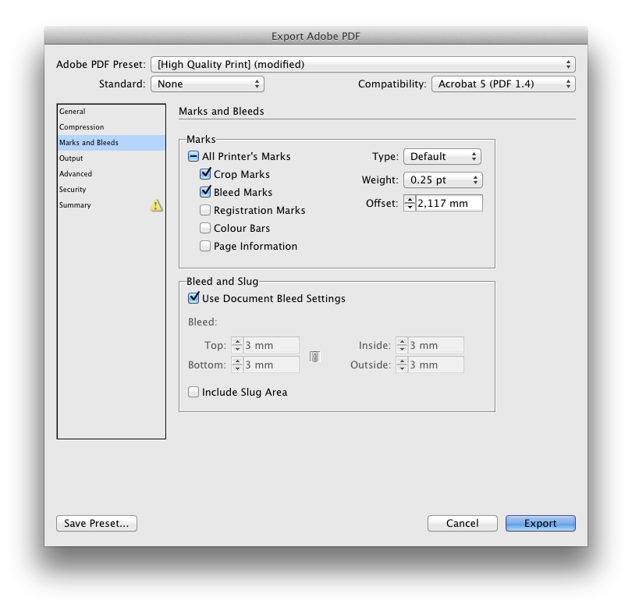Select the Marks and Bleeds panel
Image resolution: width=632 pixels, height=608 pixels.
tap(112, 143)
